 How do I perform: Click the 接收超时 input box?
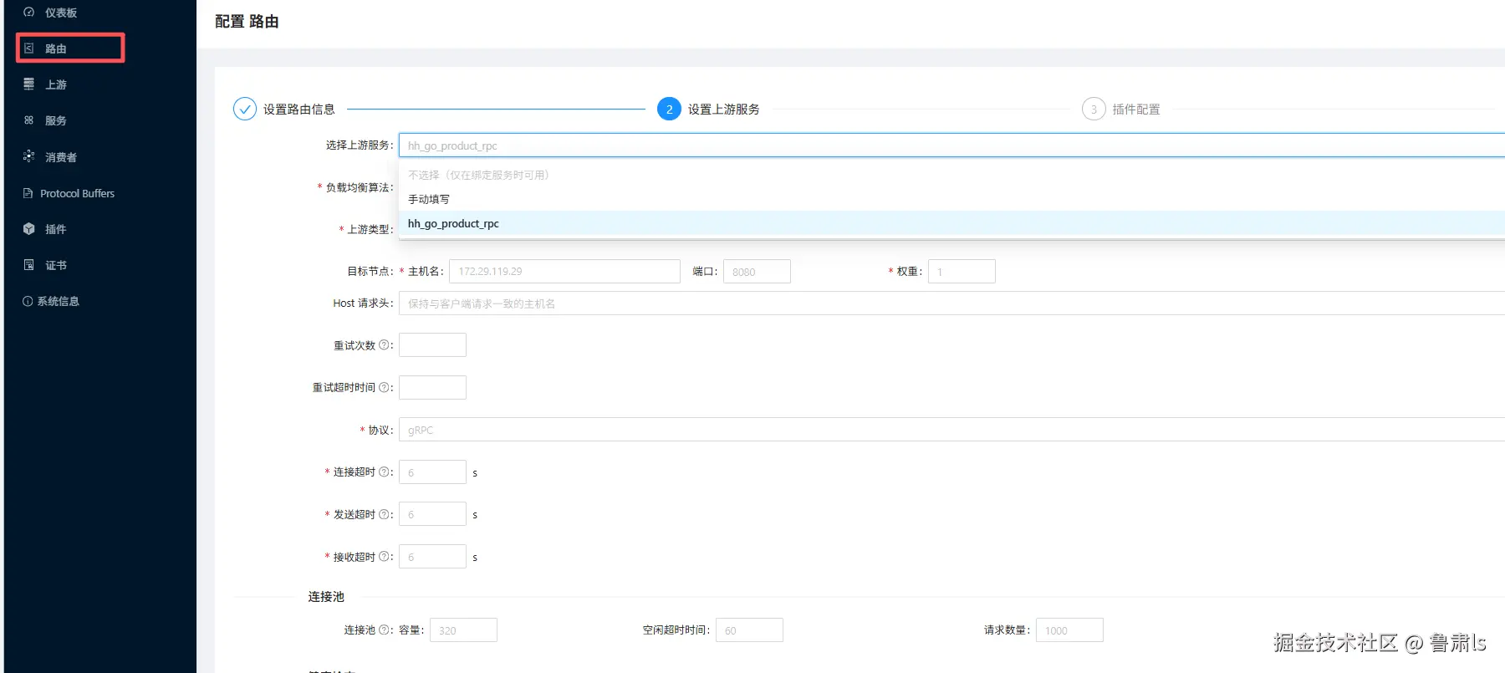(432, 557)
